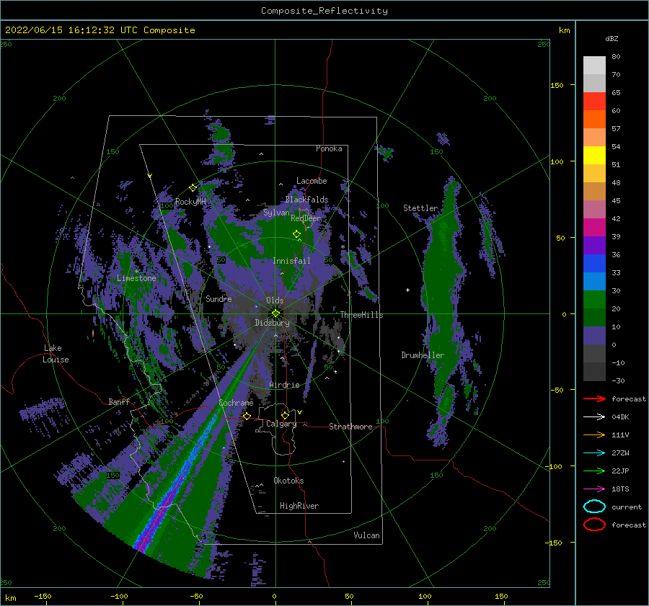Click the RedDeer city label
649x606 pixels.
[x=306, y=218]
